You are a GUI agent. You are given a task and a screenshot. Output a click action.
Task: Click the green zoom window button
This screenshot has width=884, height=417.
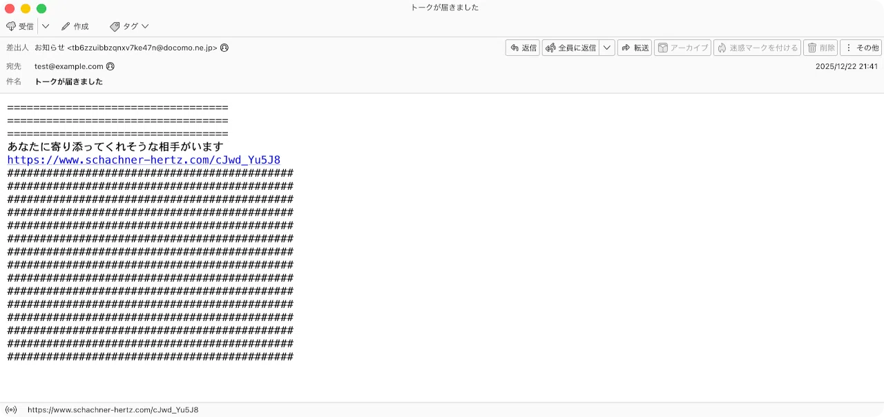[41, 8]
